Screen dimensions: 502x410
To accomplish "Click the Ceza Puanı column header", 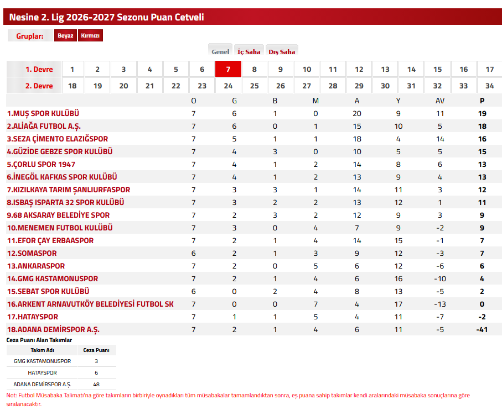I will (x=96, y=350).
